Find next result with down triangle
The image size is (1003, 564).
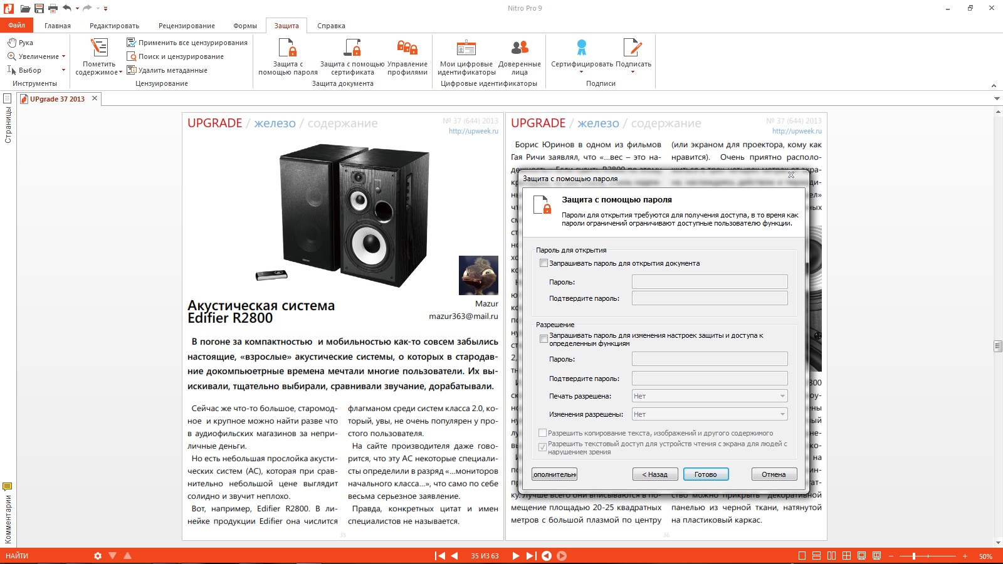point(113,556)
